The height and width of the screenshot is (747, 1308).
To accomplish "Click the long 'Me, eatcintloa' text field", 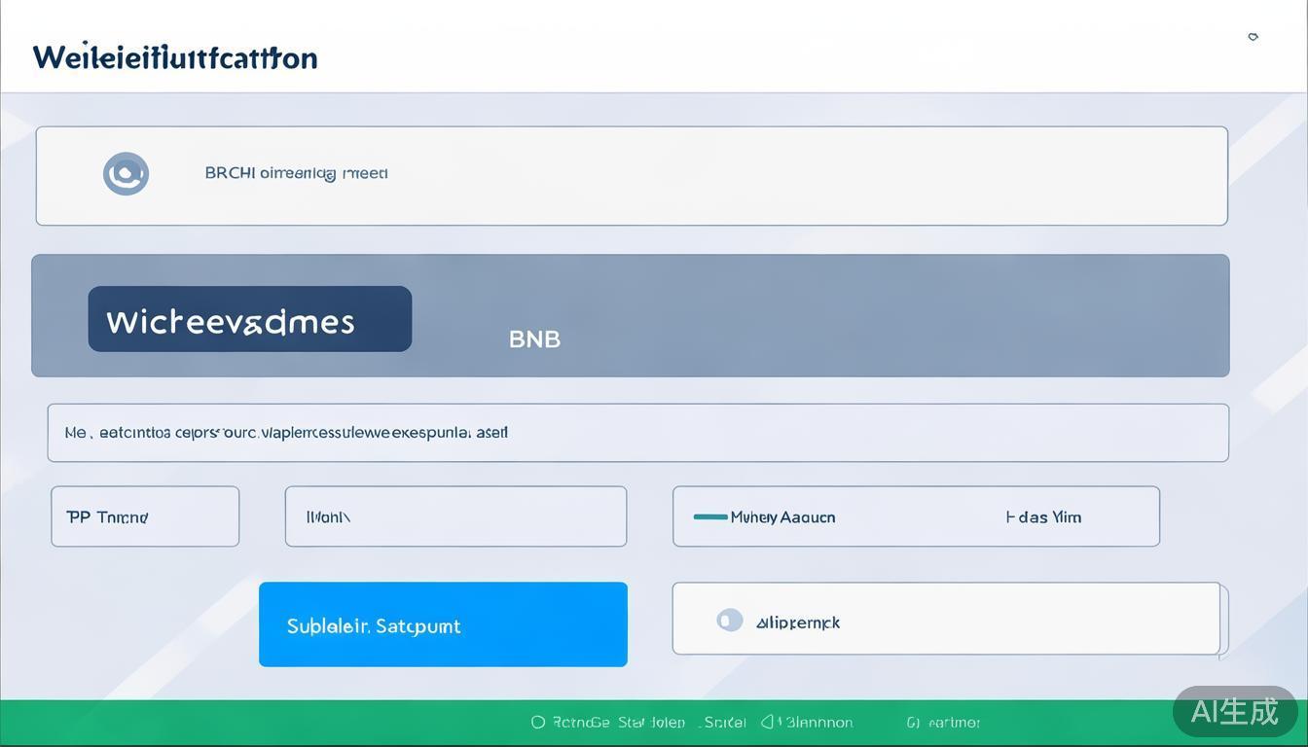I will point(637,433).
